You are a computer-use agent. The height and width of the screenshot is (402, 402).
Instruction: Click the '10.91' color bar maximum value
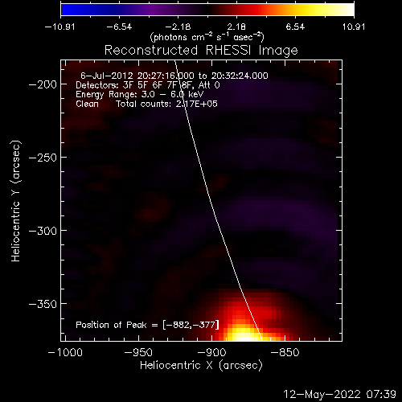click(354, 27)
